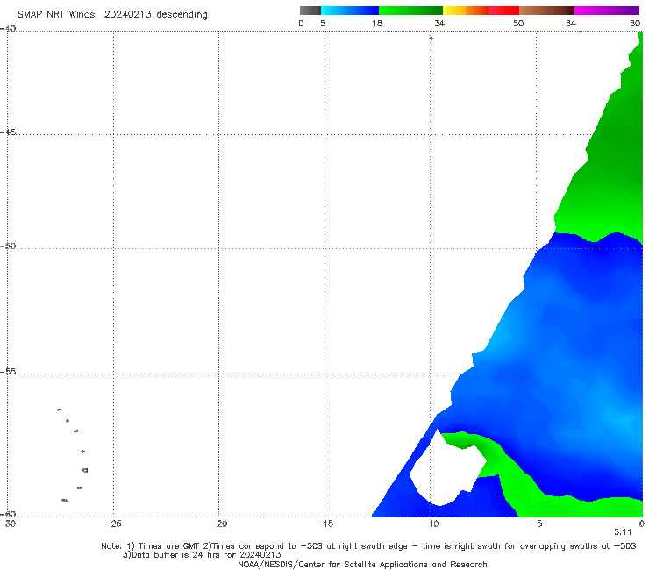
Task: Click the longitude axis label '-25'
Action: tap(113, 524)
